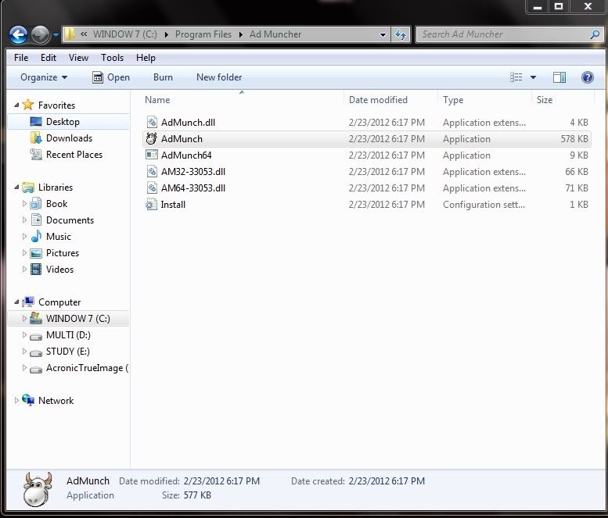
Task: Select the AcronicTrueImage drive
Action: pyautogui.click(x=87, y=368)
